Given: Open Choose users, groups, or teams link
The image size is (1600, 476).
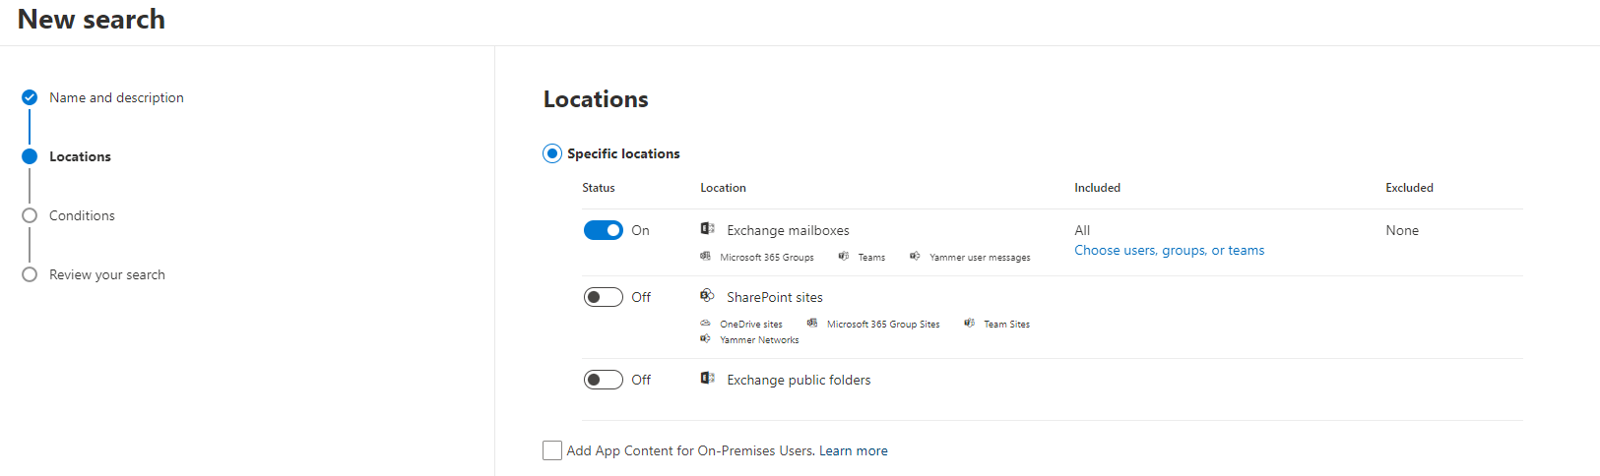Looking at the screenshot, I should click(1169, 250).
